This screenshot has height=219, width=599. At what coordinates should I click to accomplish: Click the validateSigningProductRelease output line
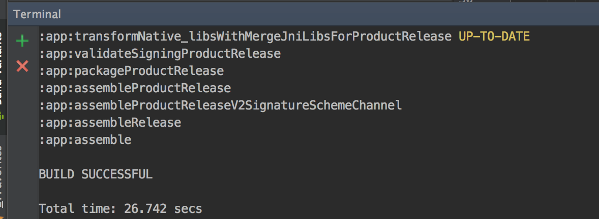coord(160,54)
